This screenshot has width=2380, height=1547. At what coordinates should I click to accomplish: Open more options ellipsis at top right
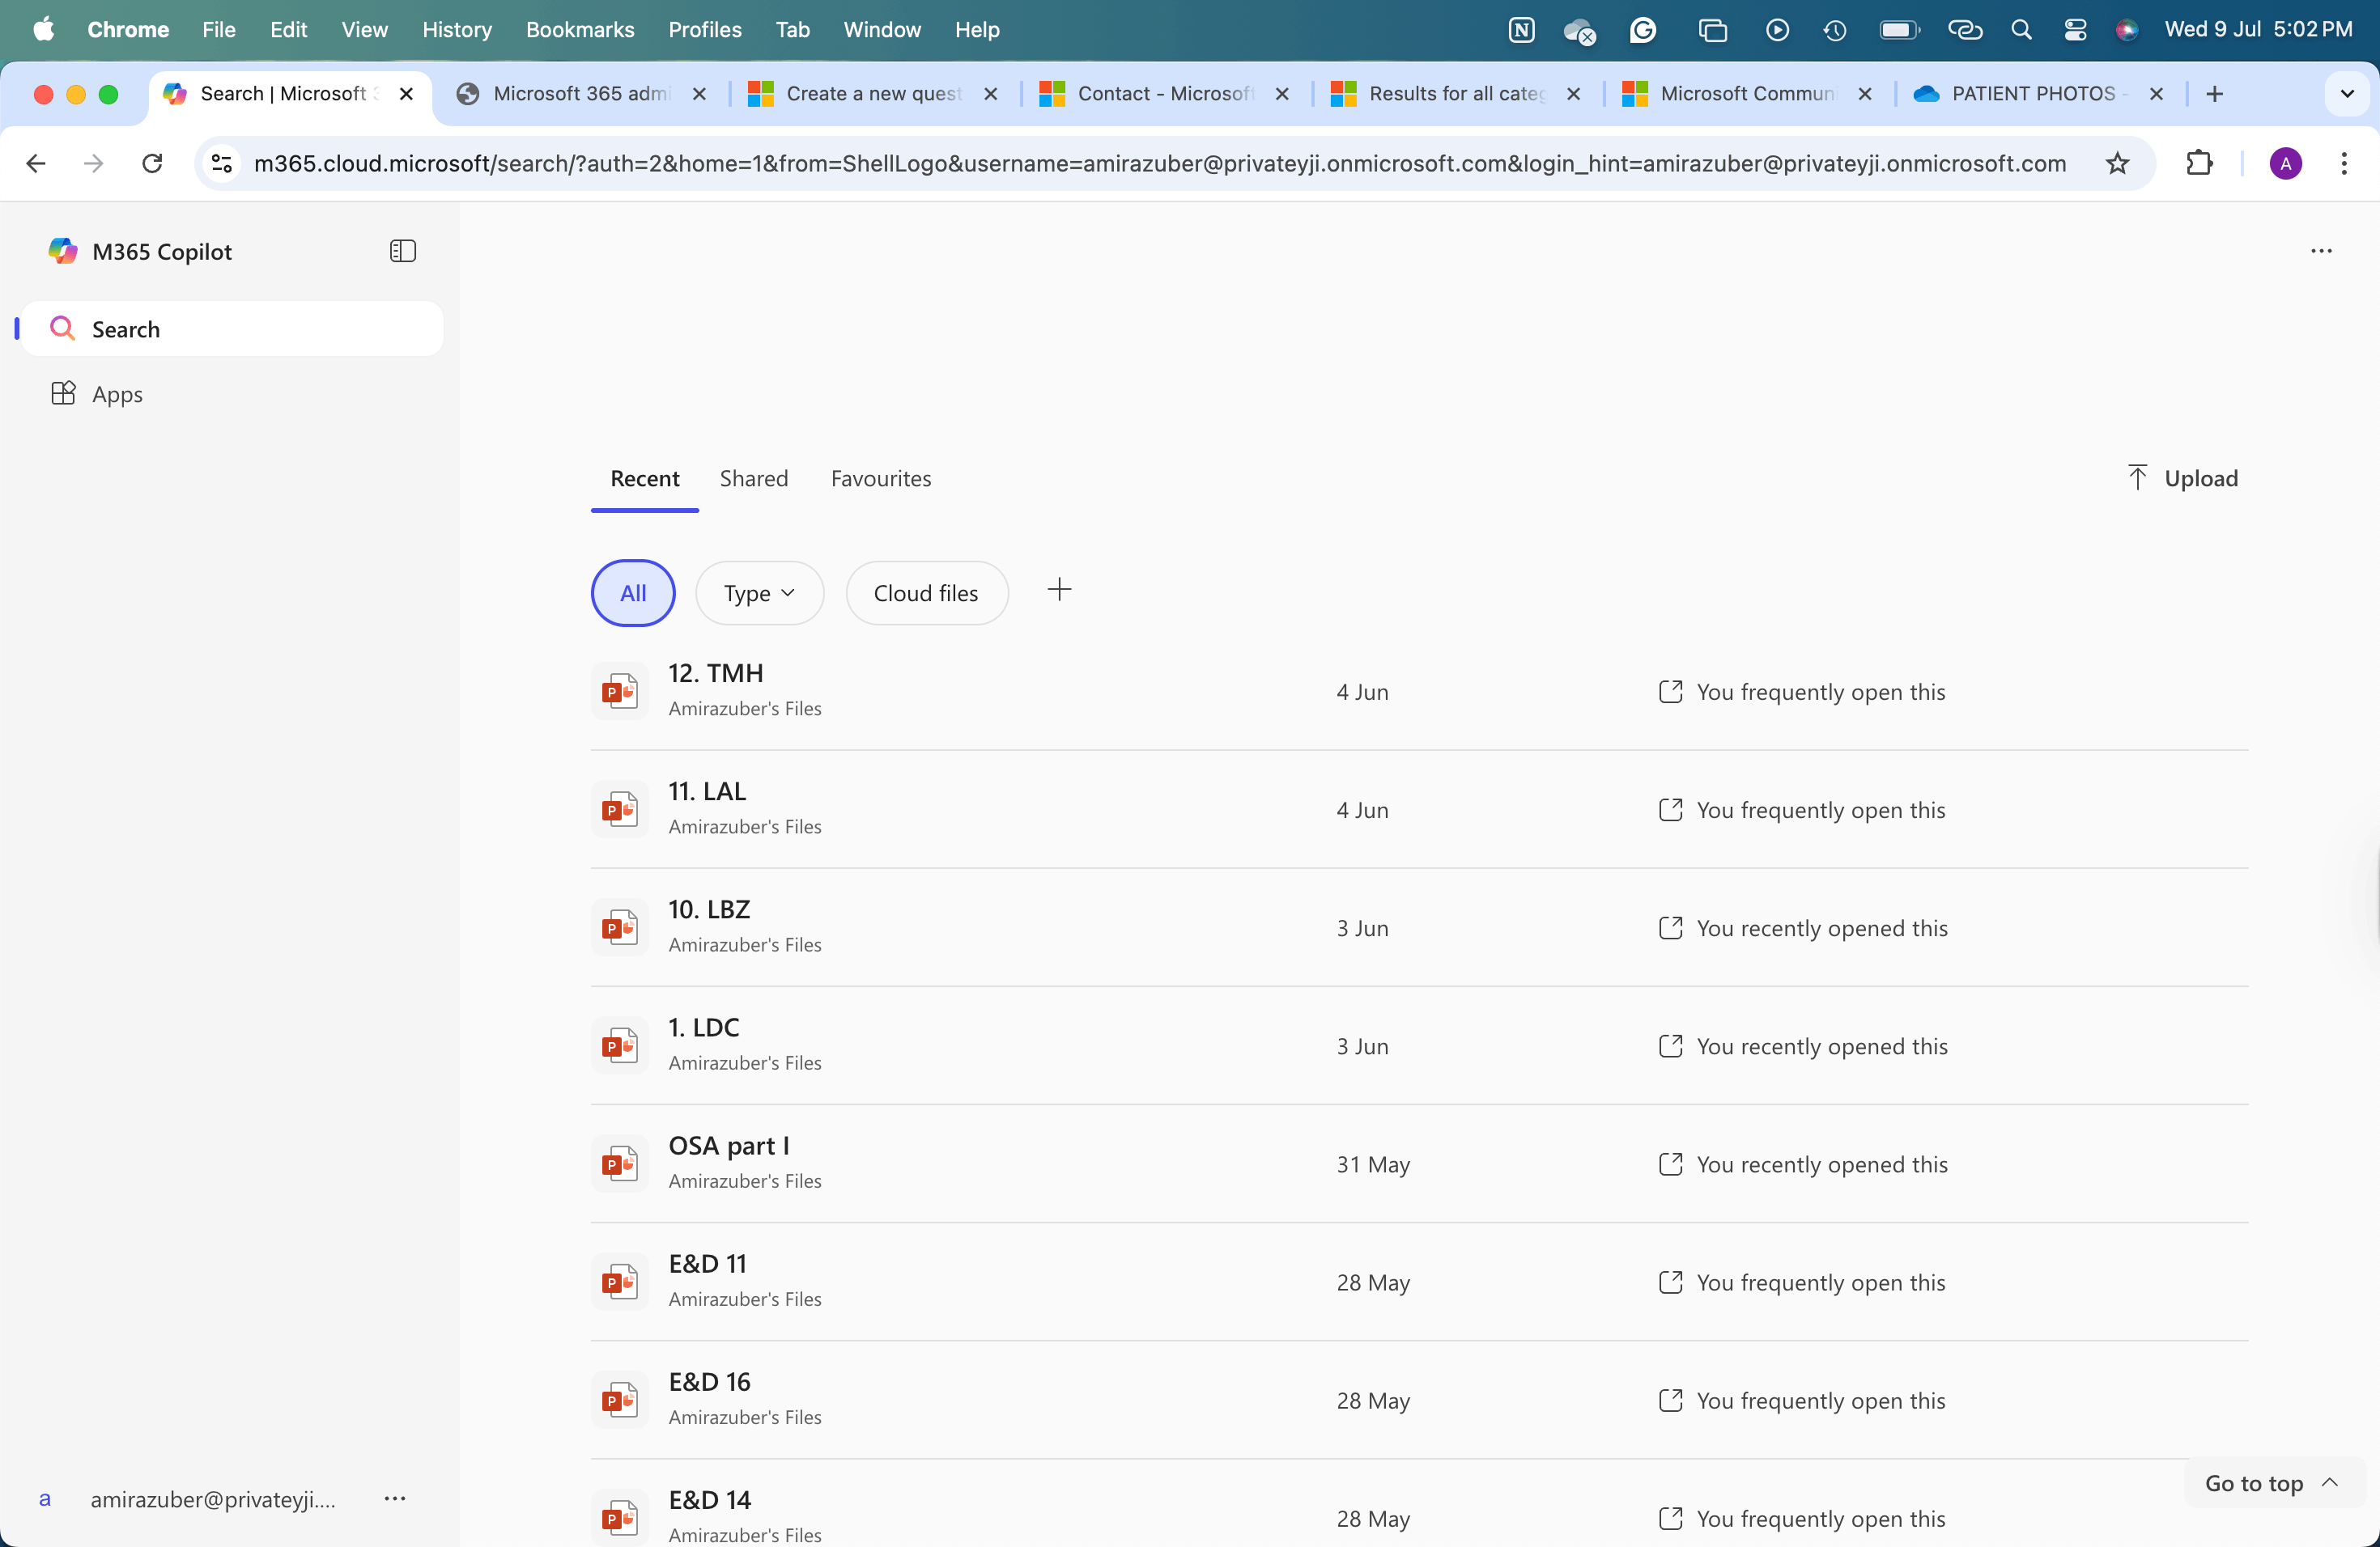[2321, 251]
